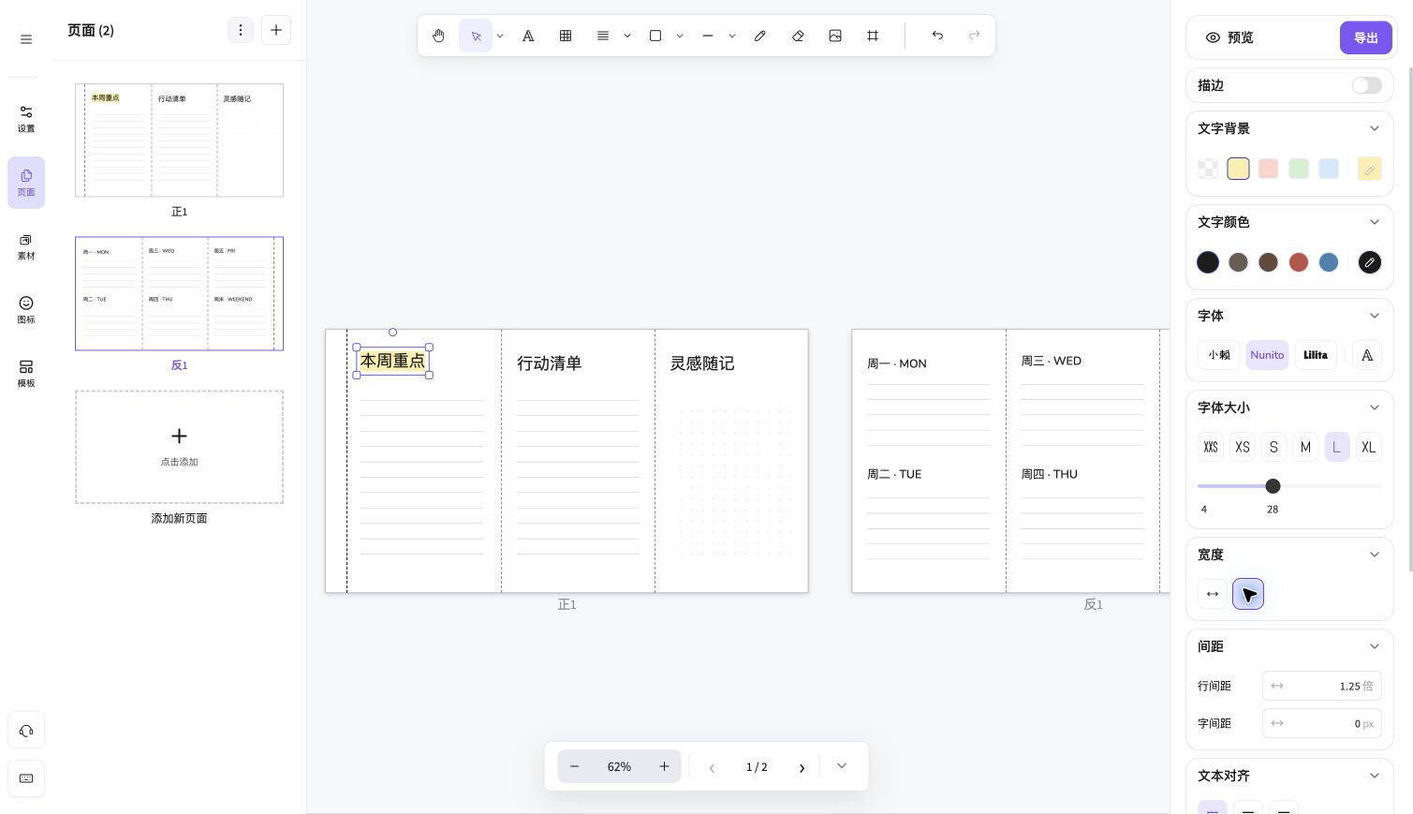Open keyboard shortcuts icon
The width and height of the screenshot is (1413, 814).
(26, 778)
